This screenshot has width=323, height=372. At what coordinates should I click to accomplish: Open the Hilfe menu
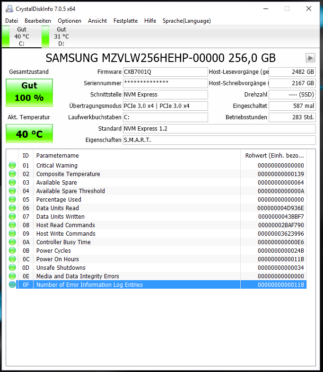coord(150,21)
